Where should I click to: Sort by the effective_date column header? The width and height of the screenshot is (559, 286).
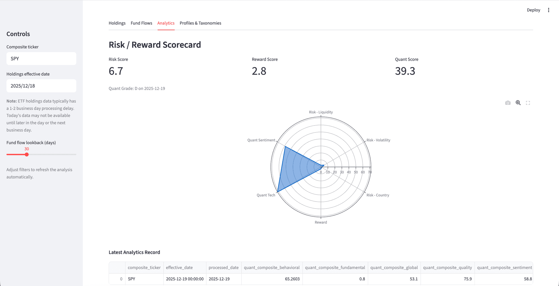[179, 268]
